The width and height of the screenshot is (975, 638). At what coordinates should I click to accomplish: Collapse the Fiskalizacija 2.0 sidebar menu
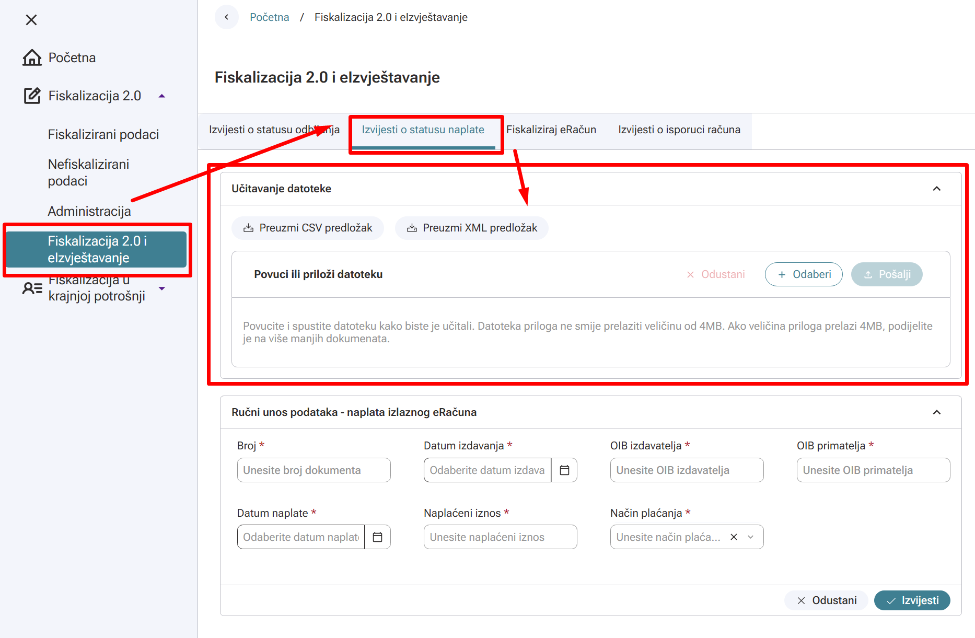point(162,96)
